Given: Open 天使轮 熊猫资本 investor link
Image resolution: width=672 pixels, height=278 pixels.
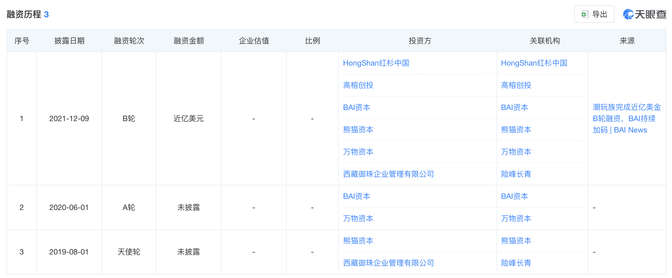Looking at the screenshot, I should click(x=358, y=241).
